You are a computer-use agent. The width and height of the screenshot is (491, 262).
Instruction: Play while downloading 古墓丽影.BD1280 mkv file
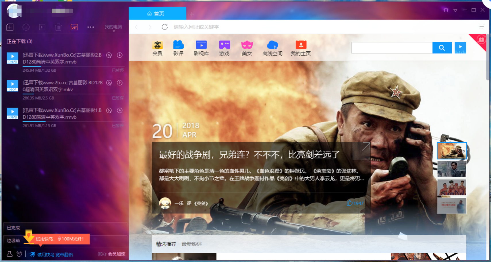pyautogui.click(x=109, y=83)
